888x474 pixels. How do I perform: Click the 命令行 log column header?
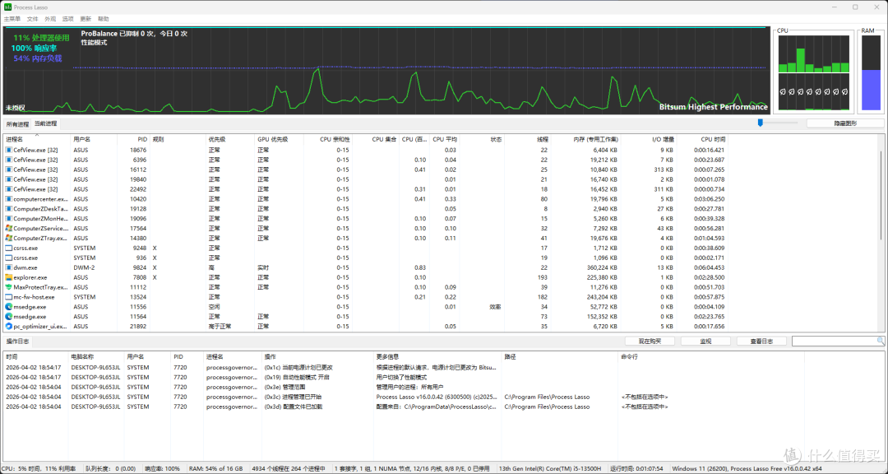[x=711, y=356]
